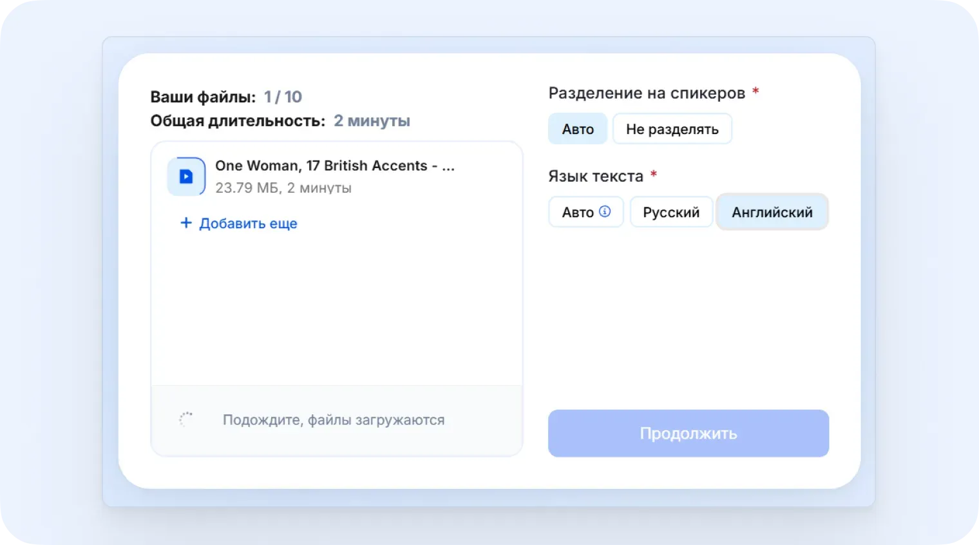Click Подождите, файлы загружаются status text
Viewport: 979px width, 545px height.
click(334, 420)
